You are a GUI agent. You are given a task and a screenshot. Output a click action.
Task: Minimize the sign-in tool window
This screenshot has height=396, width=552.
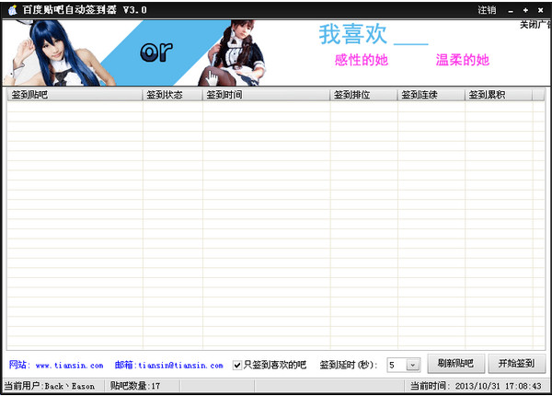pos(511,10)
